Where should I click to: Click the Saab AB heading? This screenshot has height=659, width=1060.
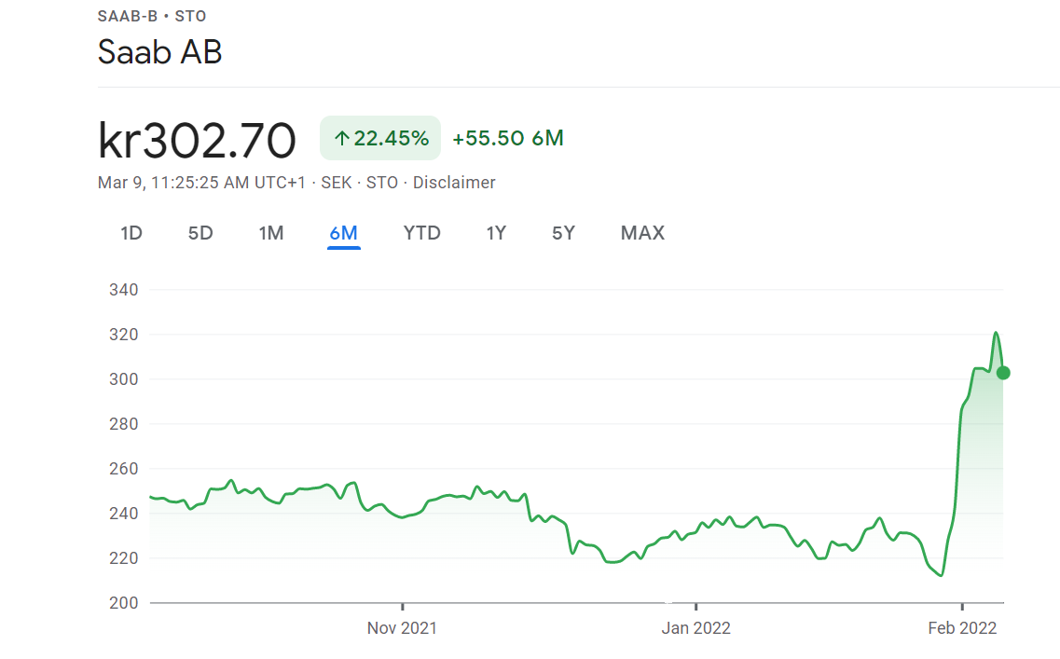tap(159, 52)
